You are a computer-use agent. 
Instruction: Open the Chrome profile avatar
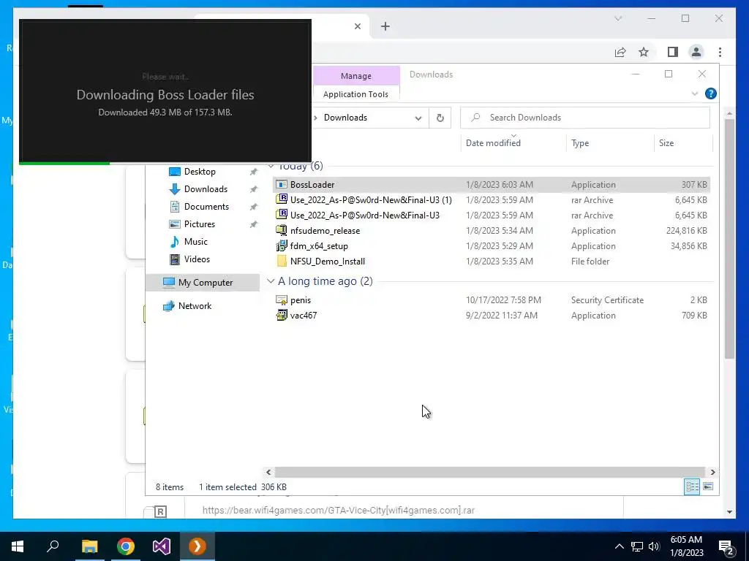696,52
